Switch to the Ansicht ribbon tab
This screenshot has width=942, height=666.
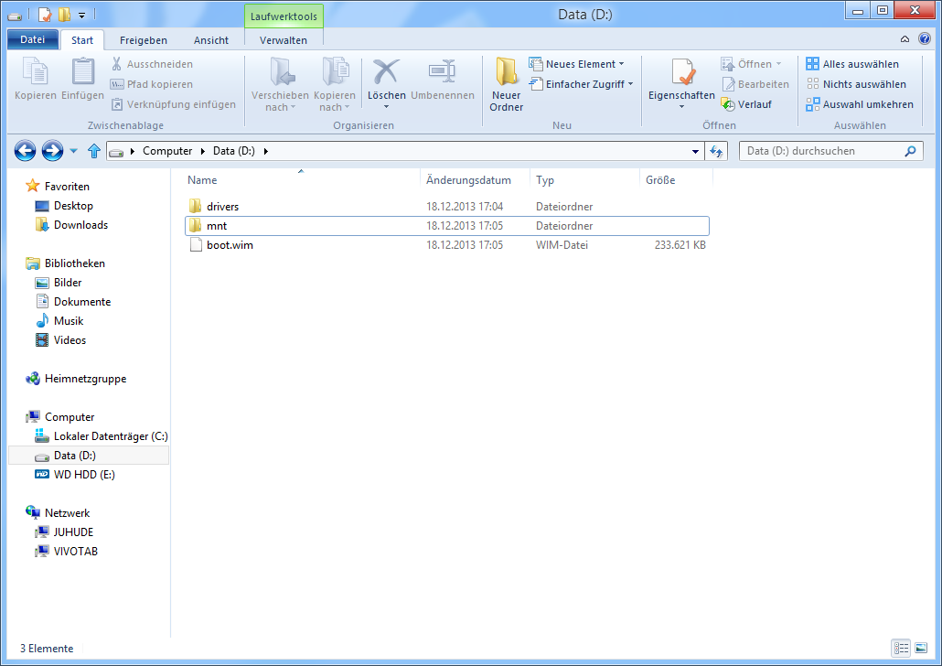click(211, 40)
